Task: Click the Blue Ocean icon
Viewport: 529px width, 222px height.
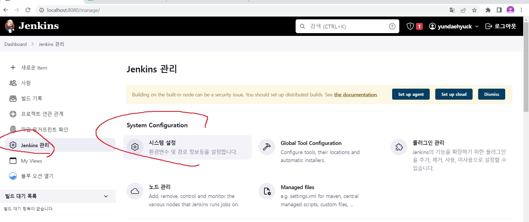Action: coord(13,176)
